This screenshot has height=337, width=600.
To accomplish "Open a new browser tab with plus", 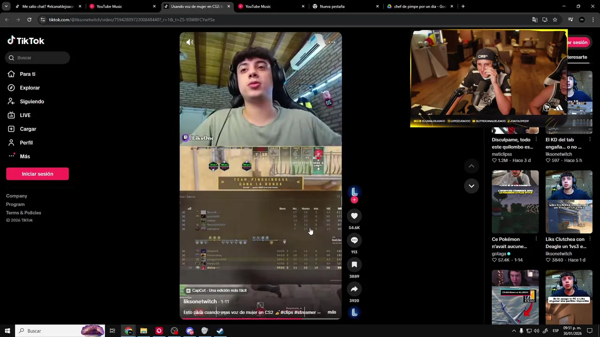I will (x=463, y=7).
